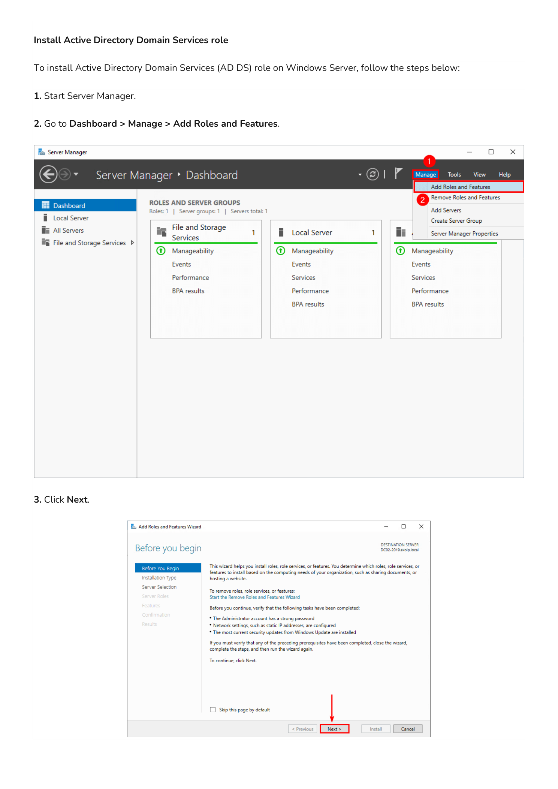Open dropdown arrow left of refresh icon
Viewport: 558px width, 789px height.
360,175
